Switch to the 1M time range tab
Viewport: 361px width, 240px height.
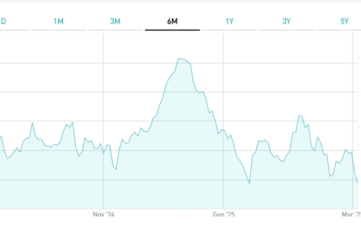pos(58,21)
